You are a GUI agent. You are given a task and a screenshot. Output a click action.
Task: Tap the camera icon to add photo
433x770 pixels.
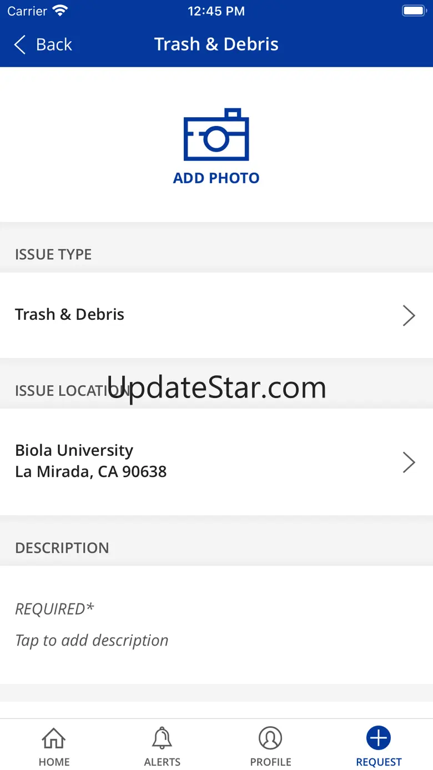216,135
